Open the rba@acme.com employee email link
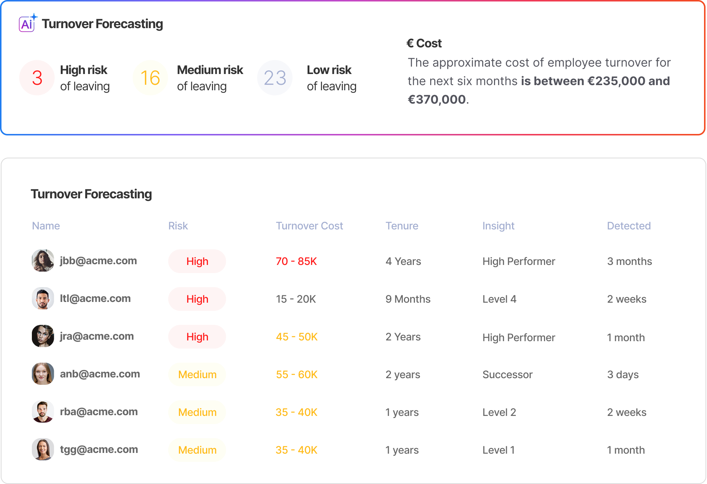 point(99,411)
